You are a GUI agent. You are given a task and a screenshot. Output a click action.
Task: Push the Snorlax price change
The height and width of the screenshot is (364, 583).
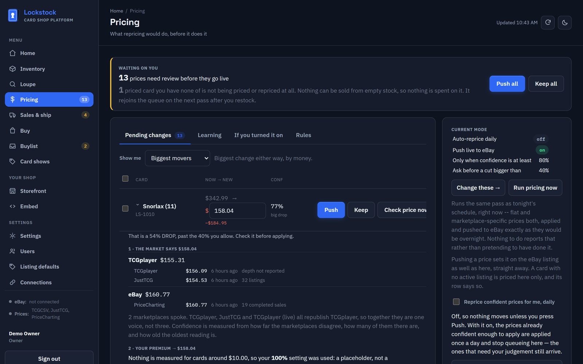point(331,210)
